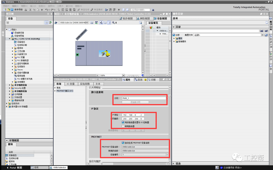The width and height of the screenshot is (273, 170).
Task: Toggle 同步路由器设置与 IO 控制器 checkbox
Action: point(123,122)
